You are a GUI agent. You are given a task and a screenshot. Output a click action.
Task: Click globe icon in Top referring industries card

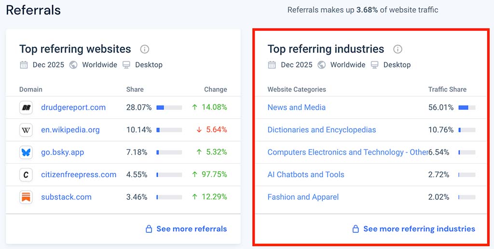point(322,65)
